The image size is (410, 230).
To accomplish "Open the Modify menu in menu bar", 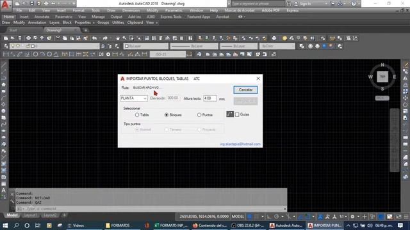I will click(x=152, y=10).
